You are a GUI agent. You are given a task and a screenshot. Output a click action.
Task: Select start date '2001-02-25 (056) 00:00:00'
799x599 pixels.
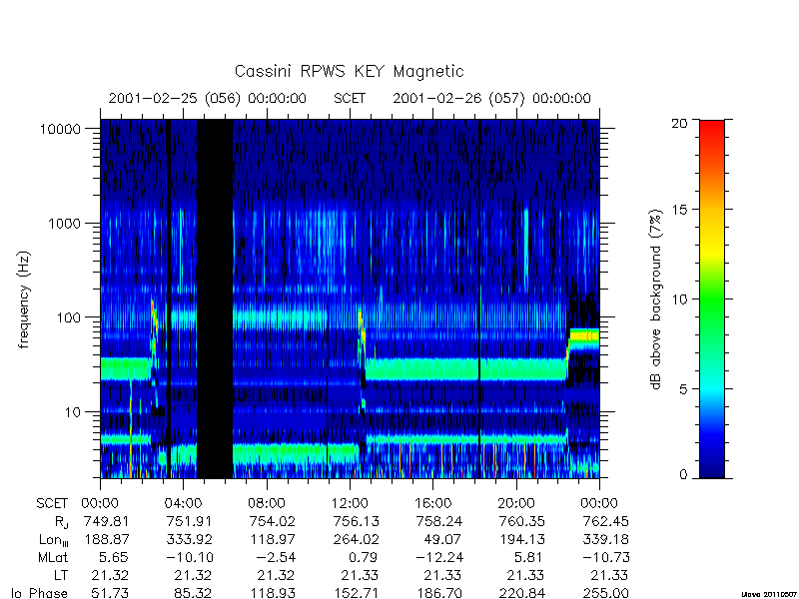tap(208, 98)
